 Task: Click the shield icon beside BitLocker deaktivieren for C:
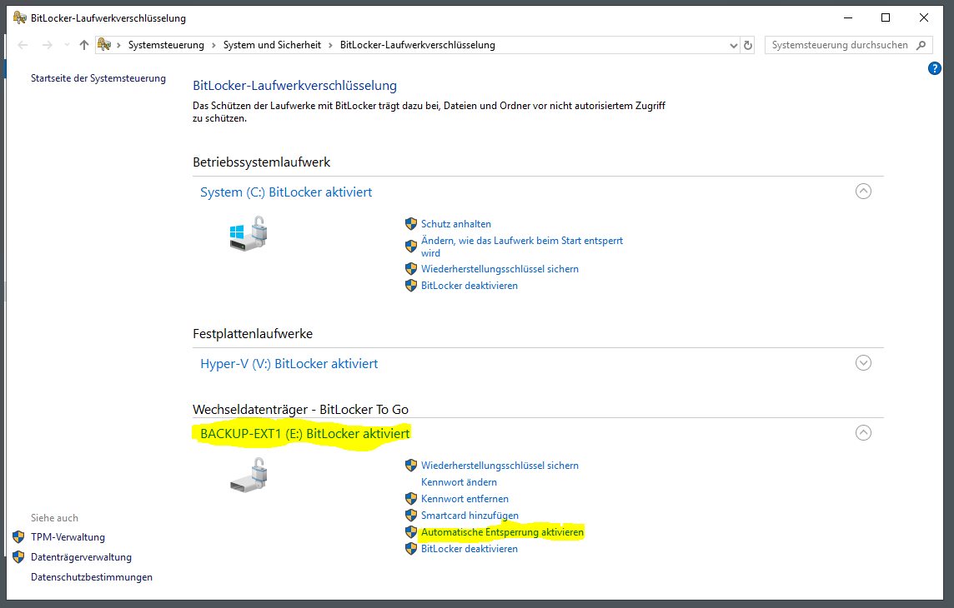click(x=411, y=286)
